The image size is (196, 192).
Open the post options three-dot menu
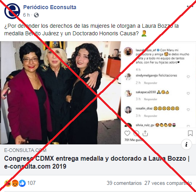coord(190,6)
